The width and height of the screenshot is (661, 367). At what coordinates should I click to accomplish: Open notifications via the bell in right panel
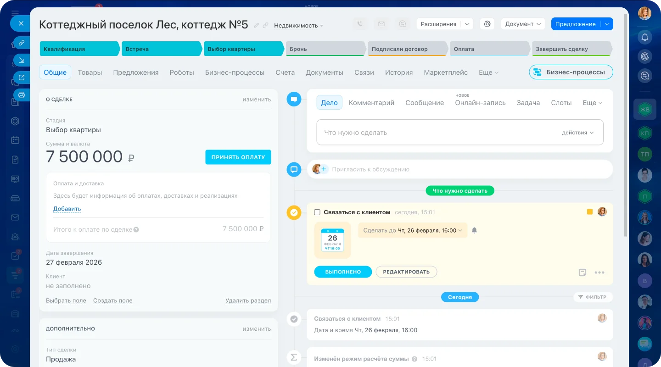[x=644, y=36]
